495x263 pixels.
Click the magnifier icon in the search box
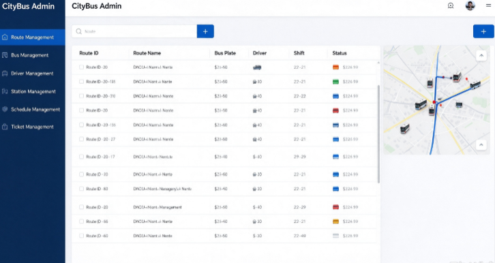(79, 31)
